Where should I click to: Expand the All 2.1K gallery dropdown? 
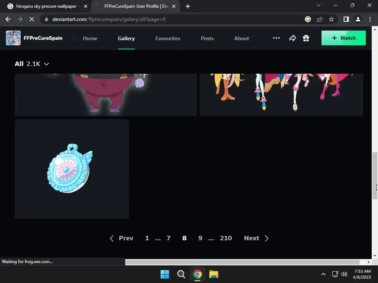pyautogui.click(x=32, y=64)
